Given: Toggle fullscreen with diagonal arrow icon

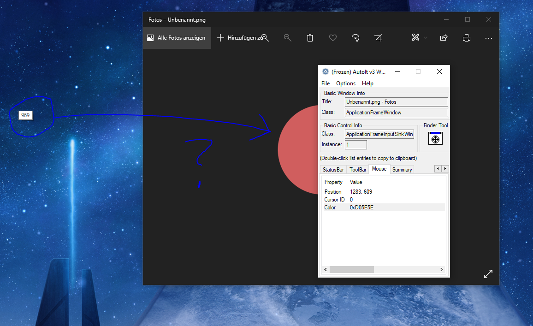Looking at the screenshot, I should pos(488,273).
